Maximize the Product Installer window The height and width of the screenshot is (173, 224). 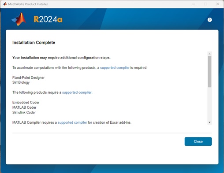(x=205, y=4)
